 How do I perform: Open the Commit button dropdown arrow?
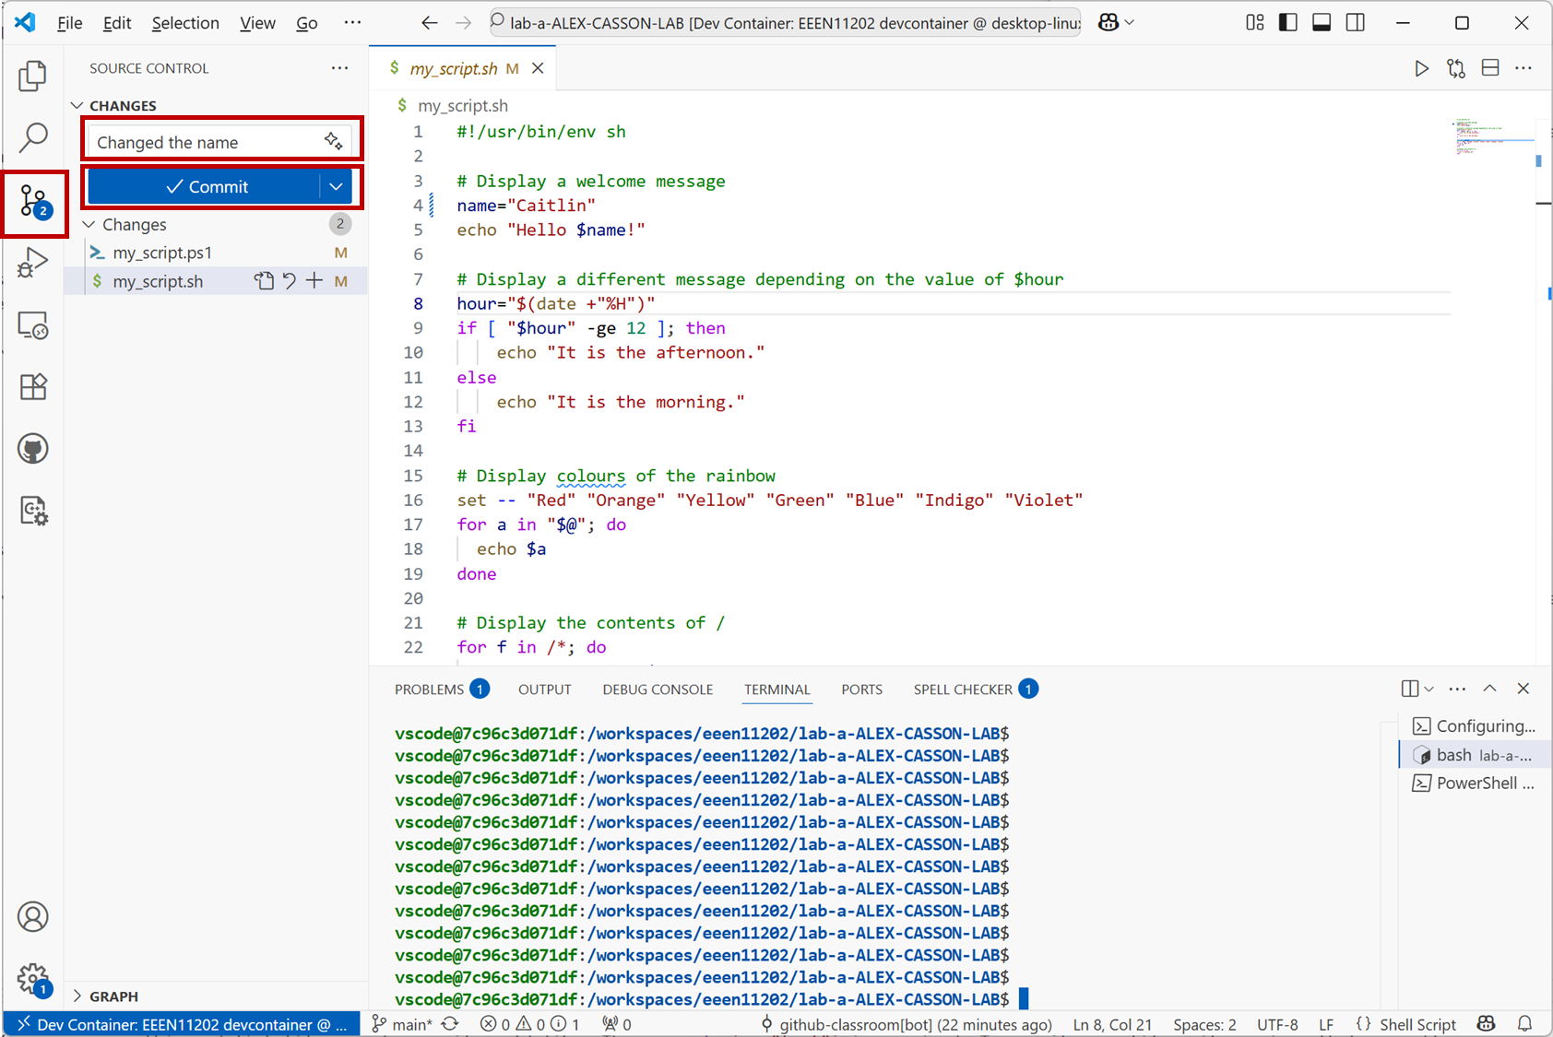[x=337, y=187]
